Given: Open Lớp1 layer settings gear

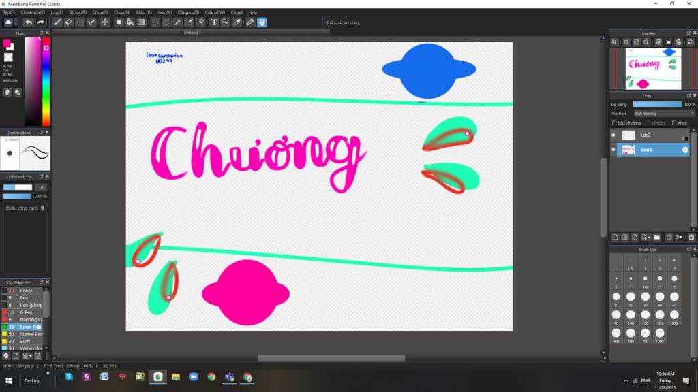Looking at the screenshot, I should pyautogui.click(x=685, y=150).
